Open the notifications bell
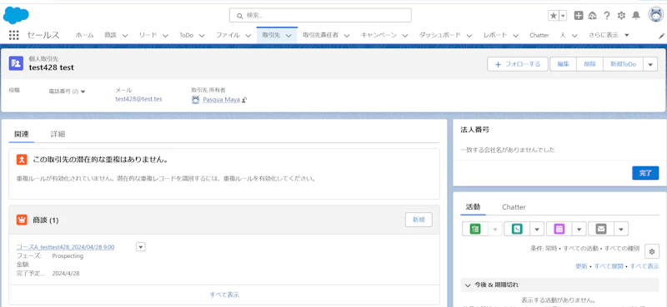The height and width of the screenshot is (307, 667). tap(636, 16)
